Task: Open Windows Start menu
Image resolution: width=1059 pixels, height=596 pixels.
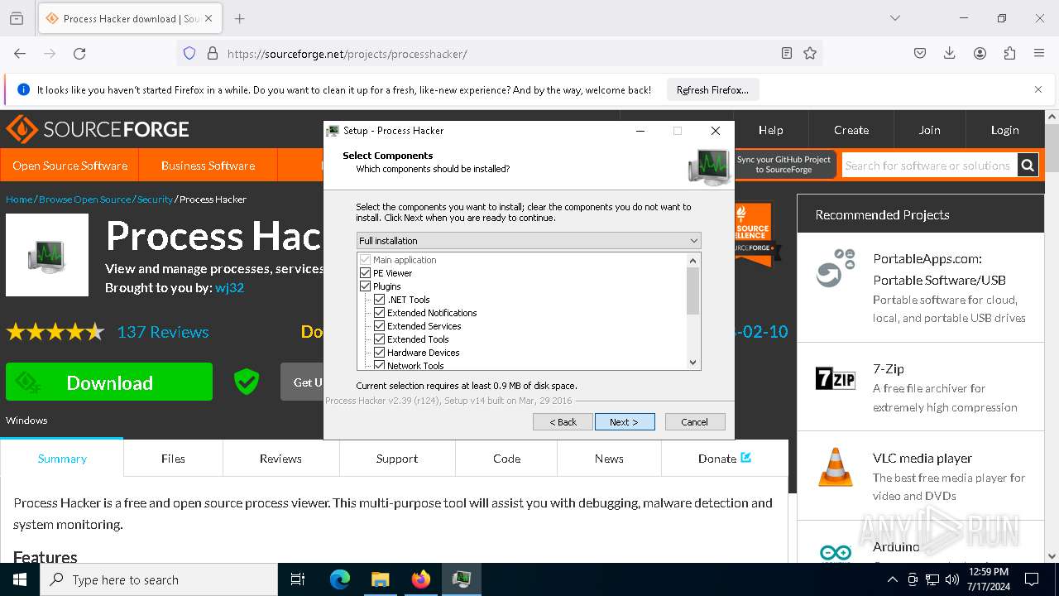Action: (x=20, y=579)
